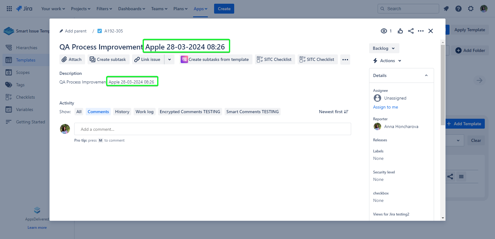Click the A192-305 issue key

pyautogui.click(x=114, y=31)
